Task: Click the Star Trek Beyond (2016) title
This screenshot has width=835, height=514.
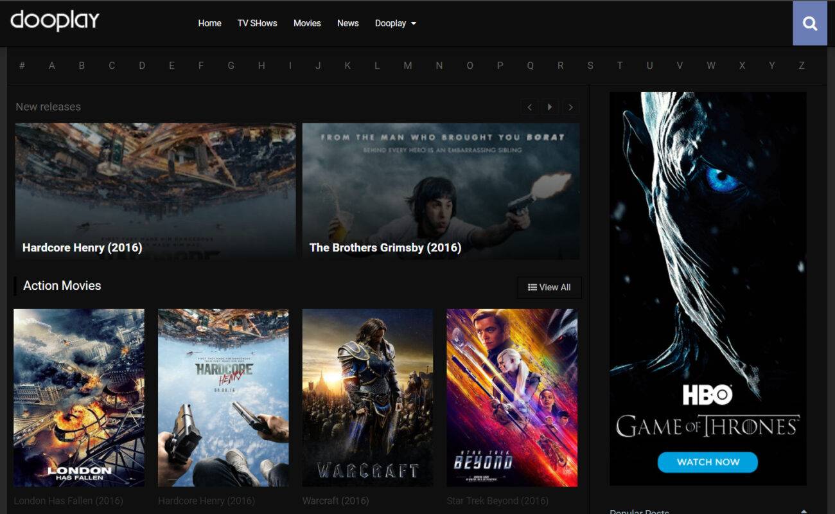Action: coord(498,501)
